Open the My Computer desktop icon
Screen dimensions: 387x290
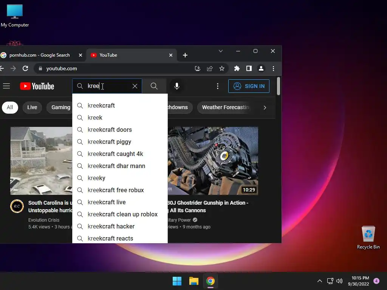click(15, 16)
